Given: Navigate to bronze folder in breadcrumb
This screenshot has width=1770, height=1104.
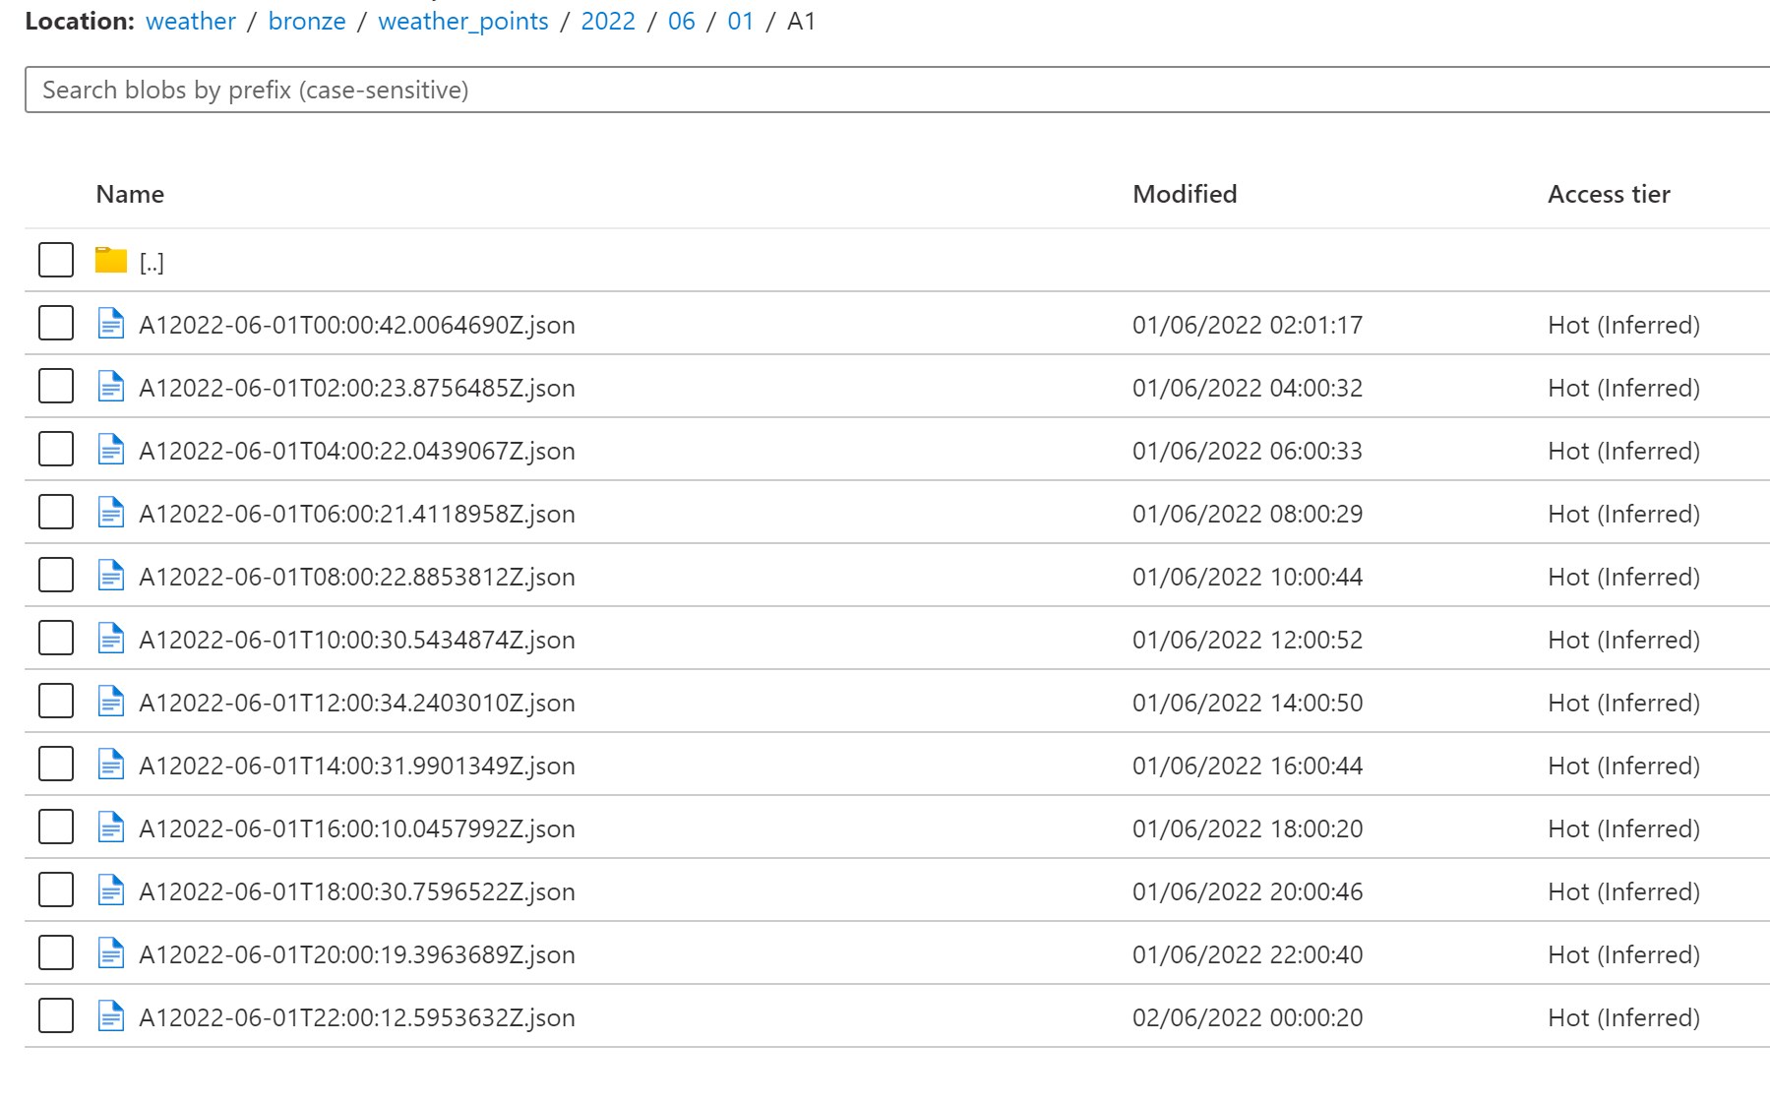Looking at the screenshot, I should click(x=306, y=22).
